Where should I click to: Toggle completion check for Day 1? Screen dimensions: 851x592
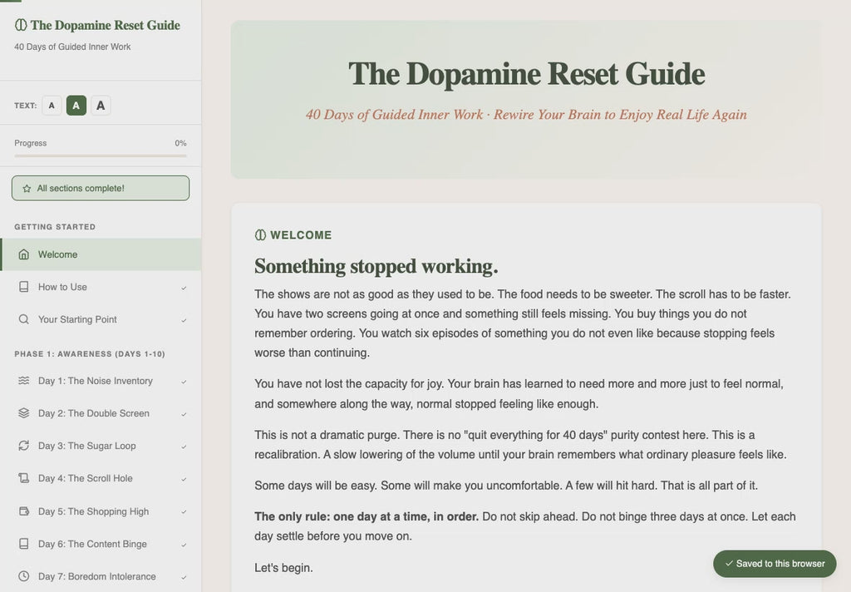pos(184,382)
